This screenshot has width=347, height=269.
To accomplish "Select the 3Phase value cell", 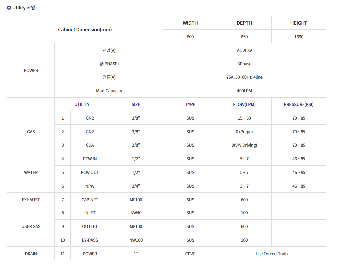I will [x=244, y=64].
